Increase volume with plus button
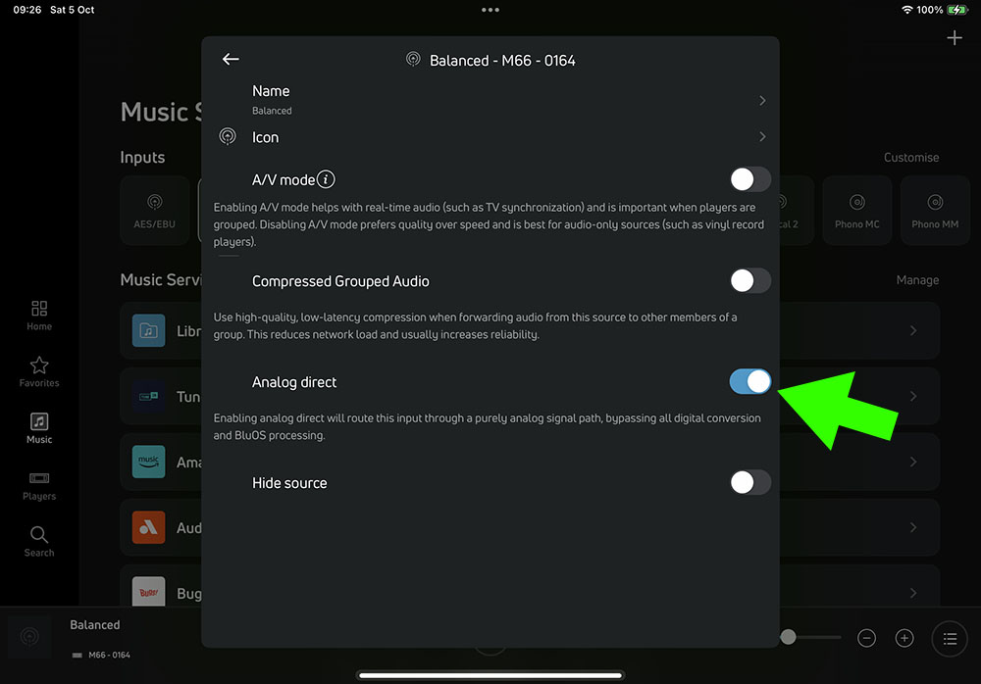 (904, 638)
